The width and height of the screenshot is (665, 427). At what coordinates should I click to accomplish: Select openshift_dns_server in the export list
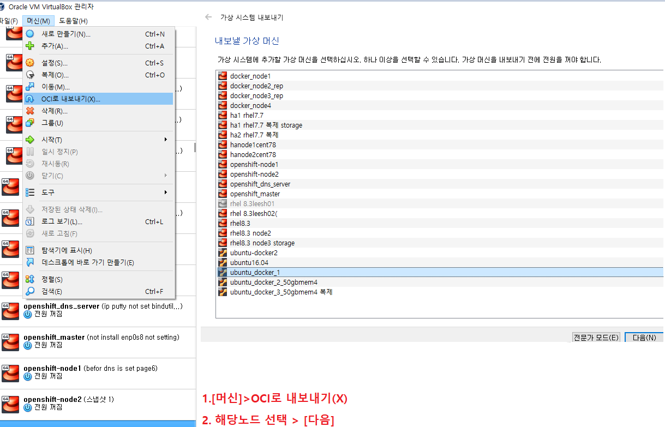(x=440, y=184)
